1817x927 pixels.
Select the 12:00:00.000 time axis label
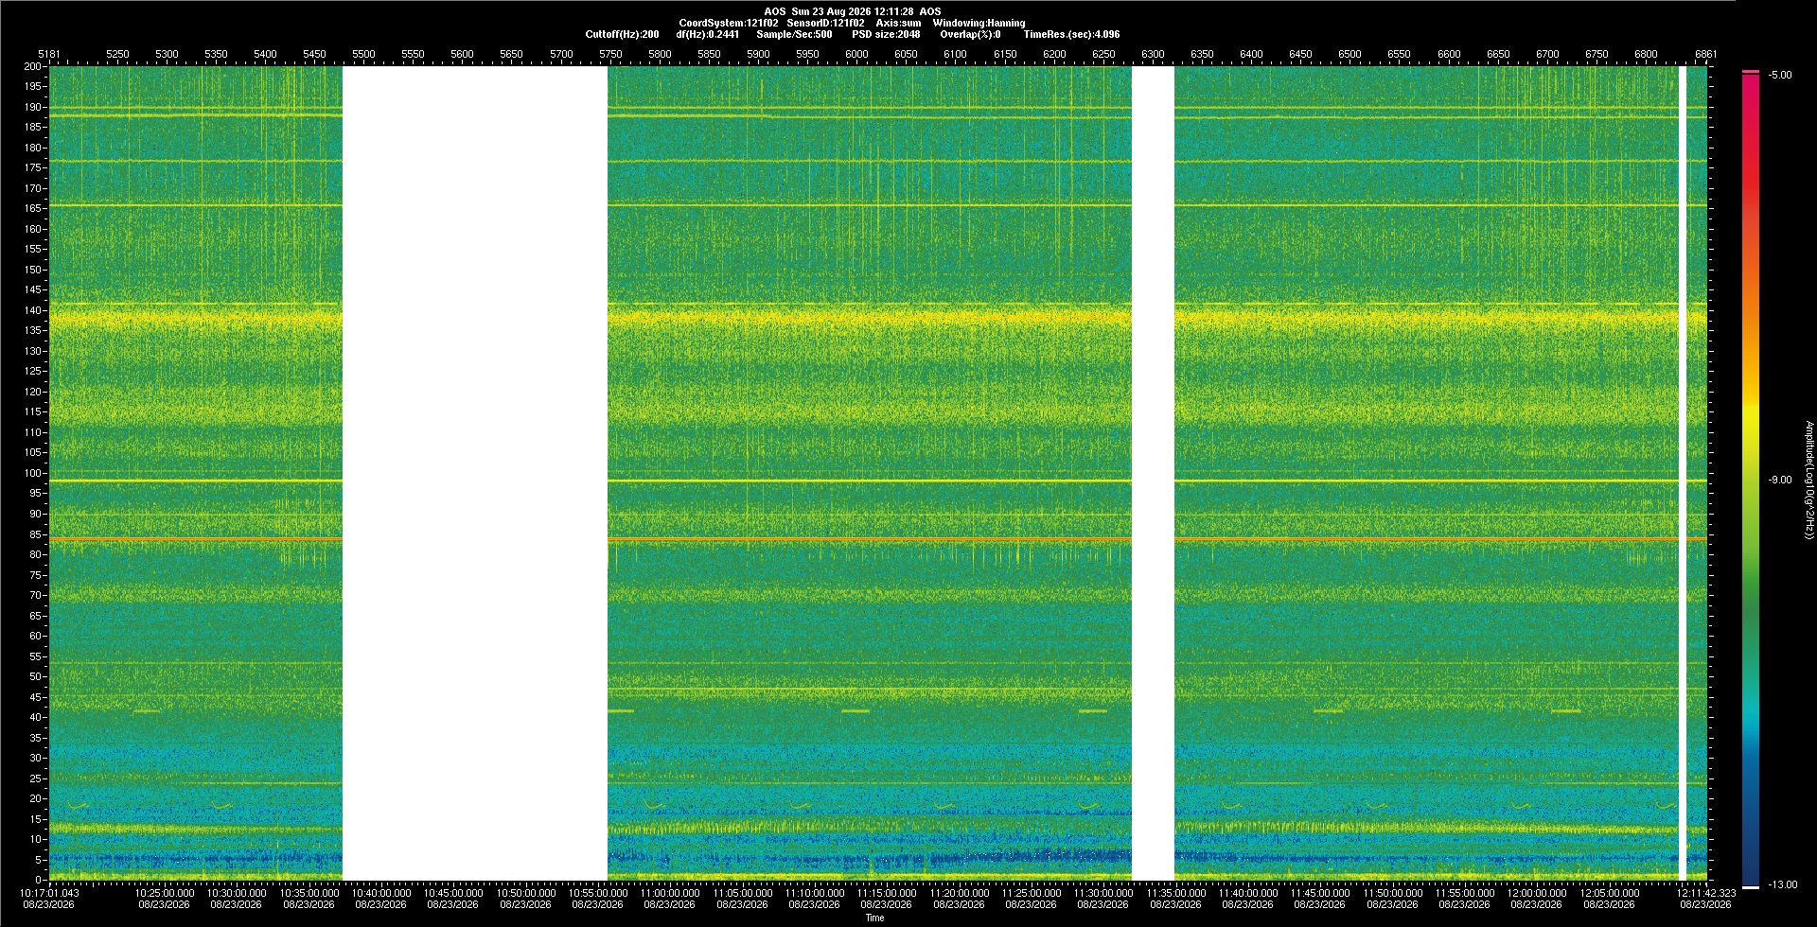pos(1537,893)
